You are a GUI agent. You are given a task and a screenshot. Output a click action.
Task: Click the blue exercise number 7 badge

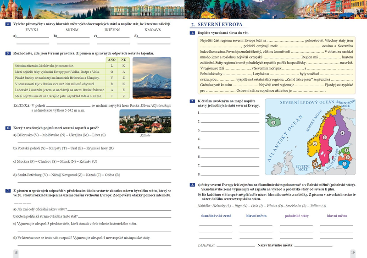tap(8, 191)
